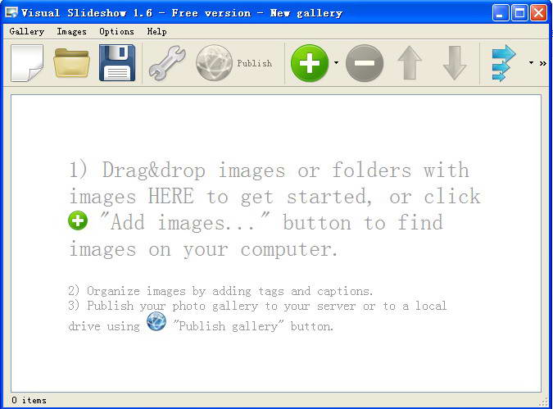Maximize the Visual Slideshow window
The image size is (553, 409).
click(519, 13)
